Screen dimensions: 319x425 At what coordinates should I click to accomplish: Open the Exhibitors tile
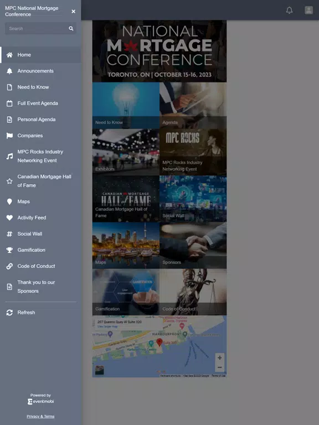[126, 152]
